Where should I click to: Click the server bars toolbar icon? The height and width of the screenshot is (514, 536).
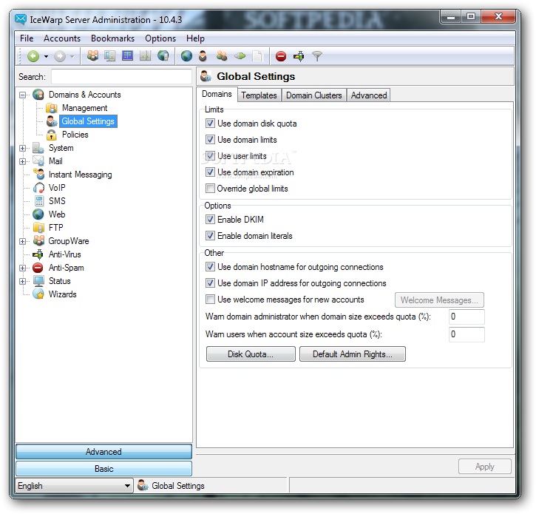point(146,55)
